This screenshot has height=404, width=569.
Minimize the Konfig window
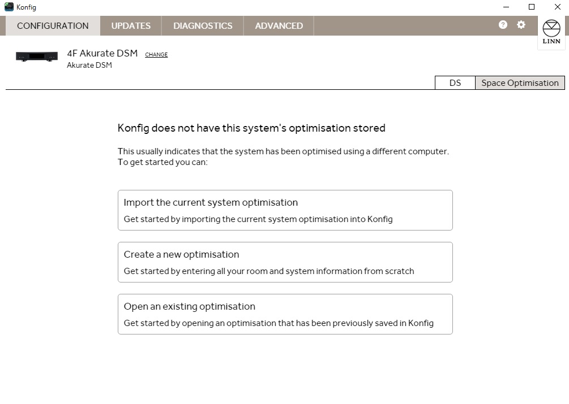(x=506, y=7)
